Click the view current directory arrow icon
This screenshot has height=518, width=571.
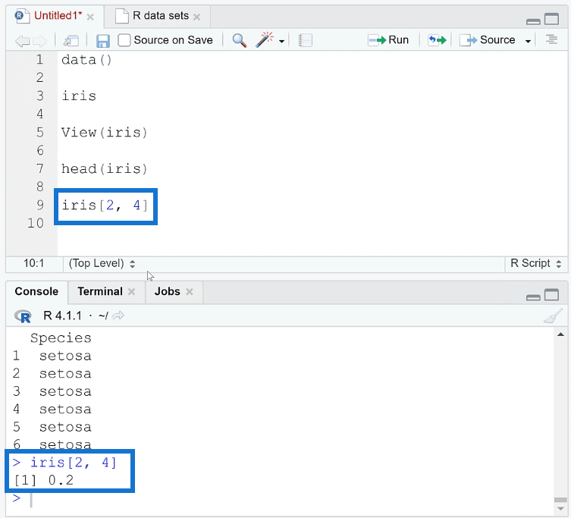tap(118, 316)
